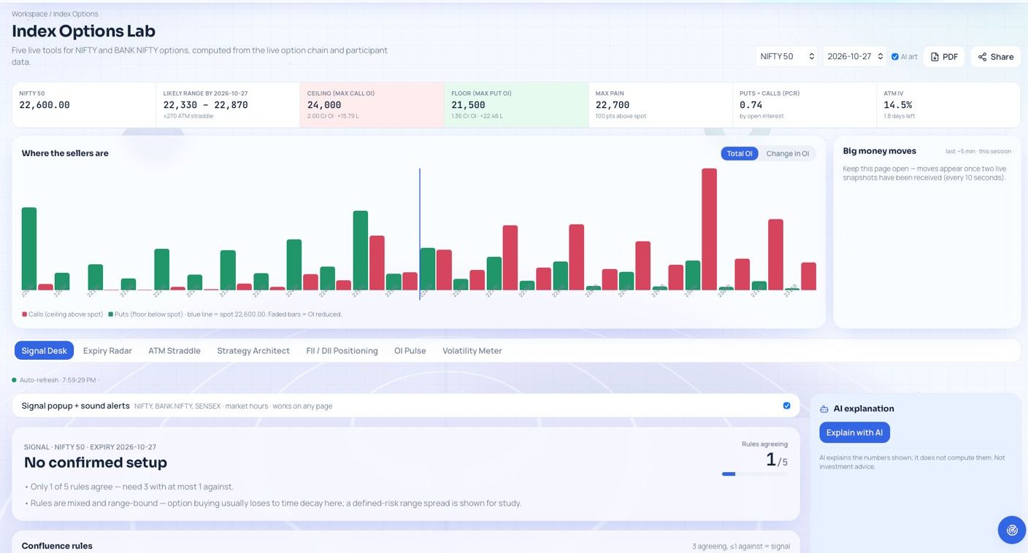Switch to the OI Pulse tab
Viewport: 1028px width, 553px height.
tap(410, 351)
